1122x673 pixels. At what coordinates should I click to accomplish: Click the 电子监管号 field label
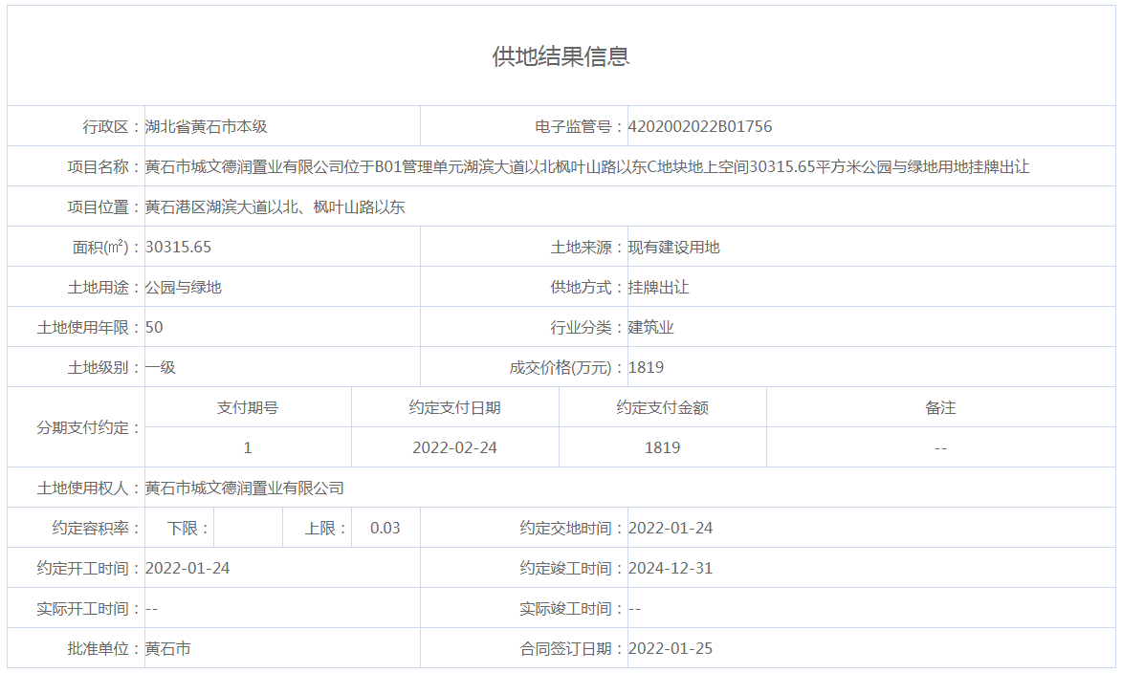pos(581,126)
